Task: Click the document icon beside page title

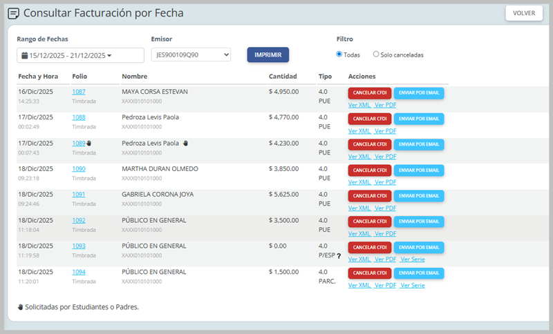Action: [13, 13]
